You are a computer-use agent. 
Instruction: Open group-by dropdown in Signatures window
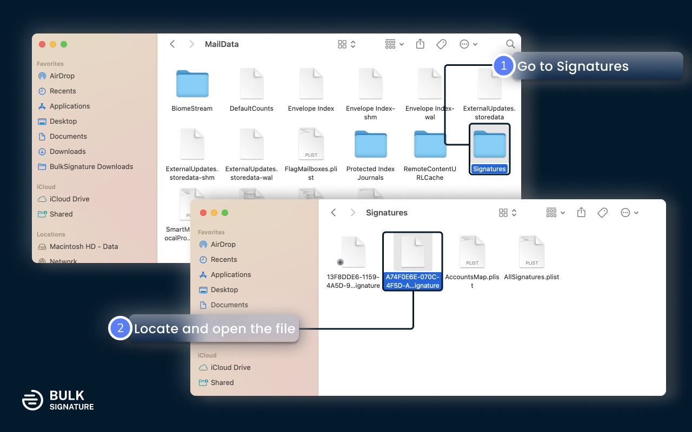556,213
